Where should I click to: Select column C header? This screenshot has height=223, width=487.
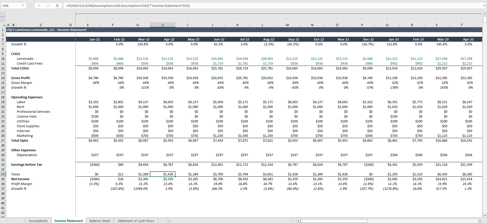(41, 25)
